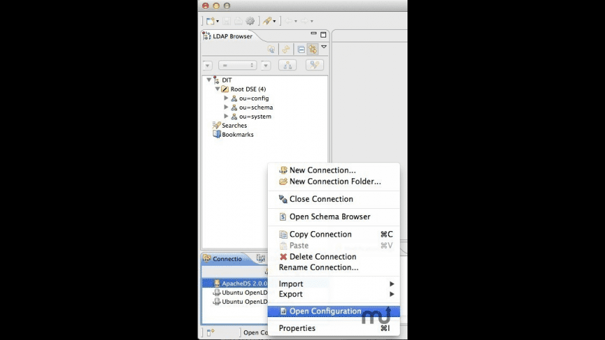Open the Export submenu
The image size is (605, 340).
click(333, 294)
